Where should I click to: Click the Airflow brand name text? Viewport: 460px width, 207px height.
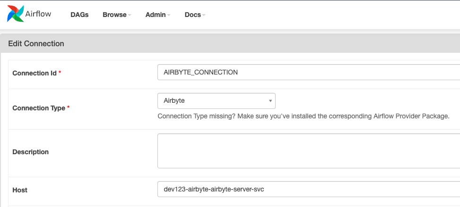click(x=38, y=14)
